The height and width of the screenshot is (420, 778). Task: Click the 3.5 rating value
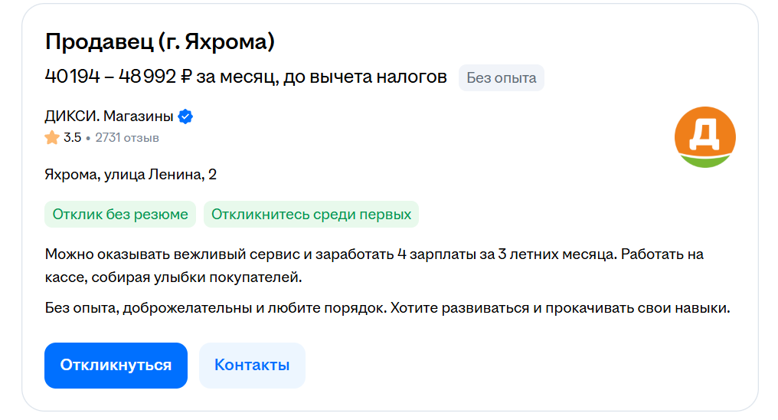coord(72,138)
